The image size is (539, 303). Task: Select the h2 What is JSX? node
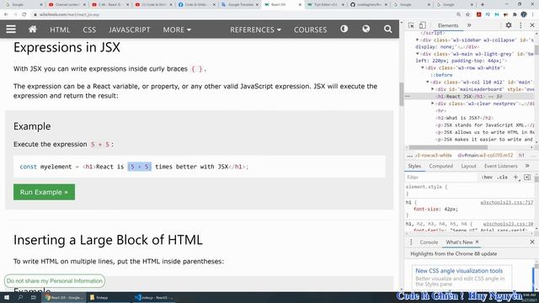(464, 118)
